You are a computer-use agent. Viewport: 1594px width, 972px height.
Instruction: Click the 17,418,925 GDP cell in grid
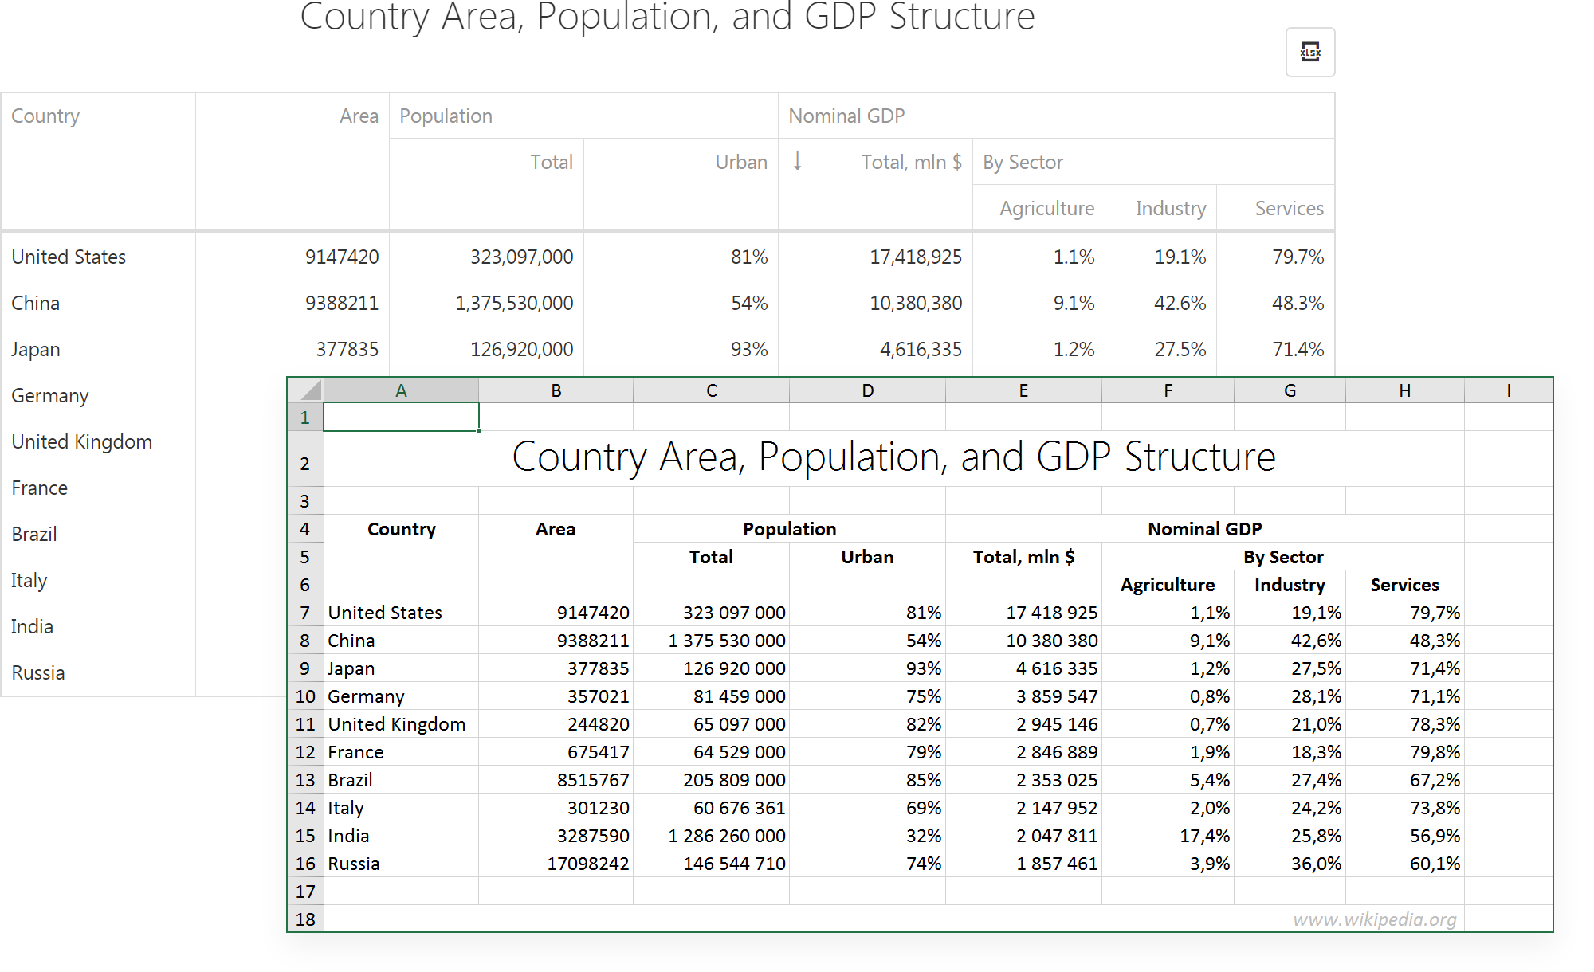(x=875, y=257)
